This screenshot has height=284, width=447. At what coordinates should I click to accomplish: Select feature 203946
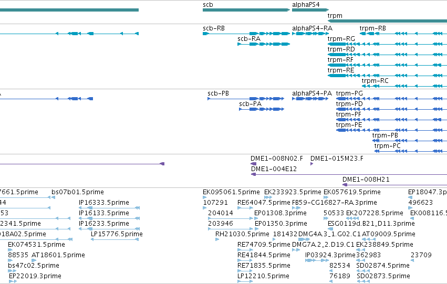231,229
